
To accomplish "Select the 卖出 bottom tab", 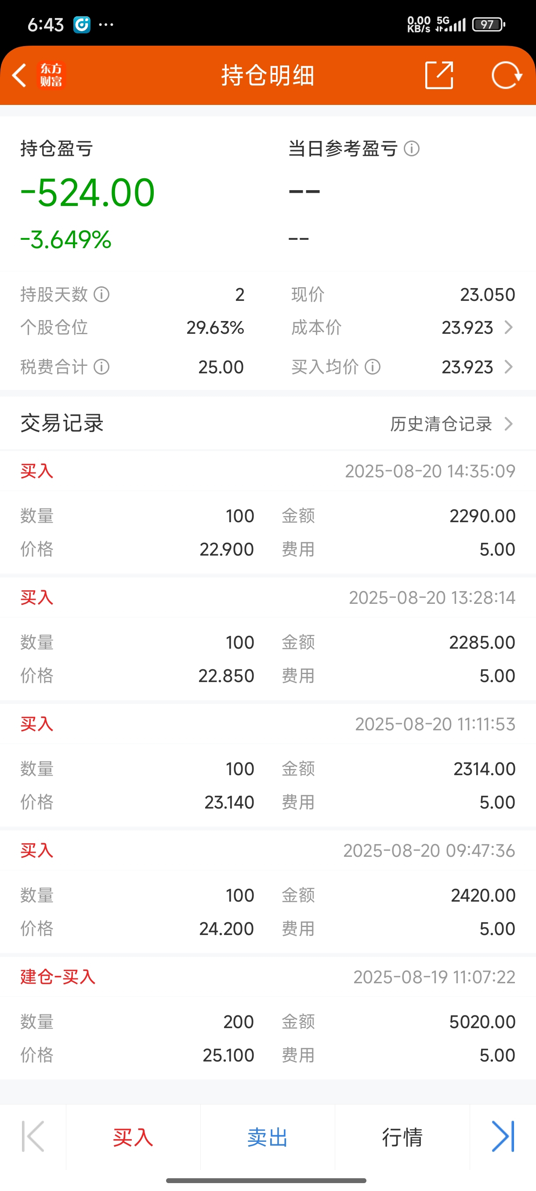I will pyautogui.click(x=268, y=1137).
